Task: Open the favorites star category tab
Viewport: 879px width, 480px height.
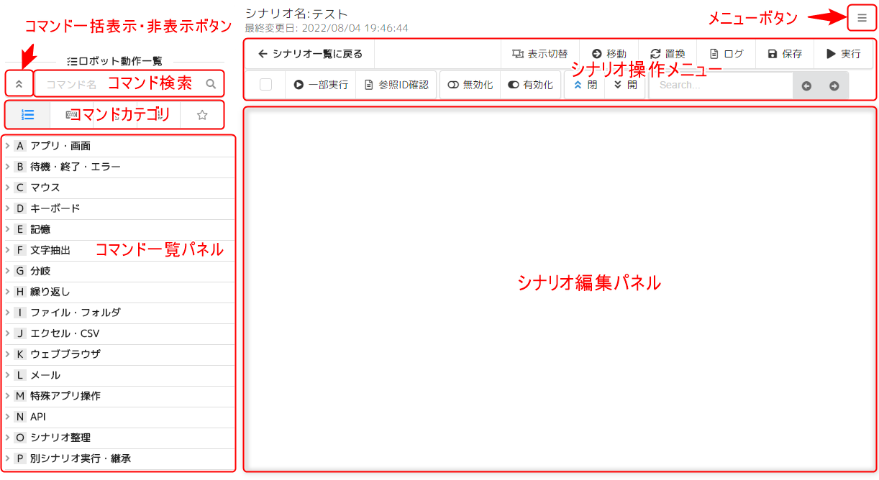Action: (202, 114)
